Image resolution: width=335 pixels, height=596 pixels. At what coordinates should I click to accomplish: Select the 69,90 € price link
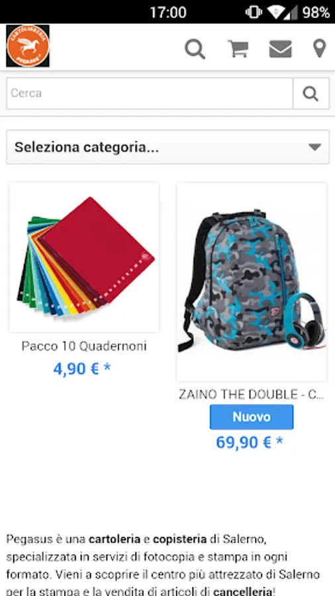250,442
